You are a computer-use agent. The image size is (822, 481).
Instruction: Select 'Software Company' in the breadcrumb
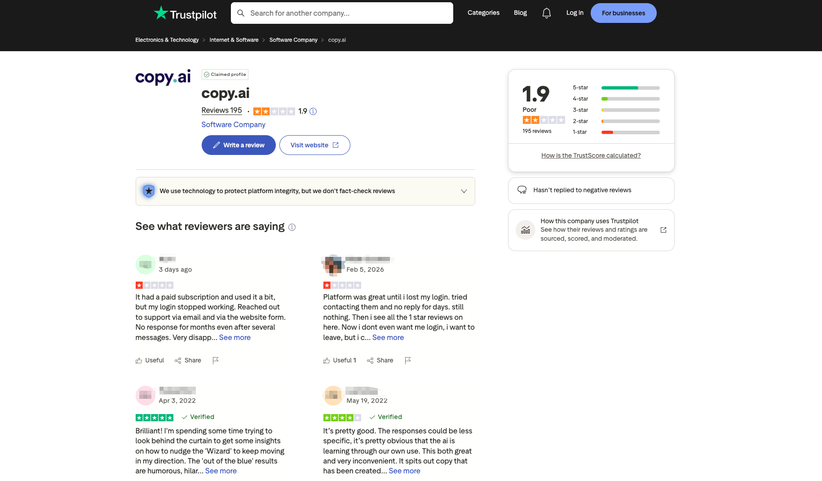point(293,40)
